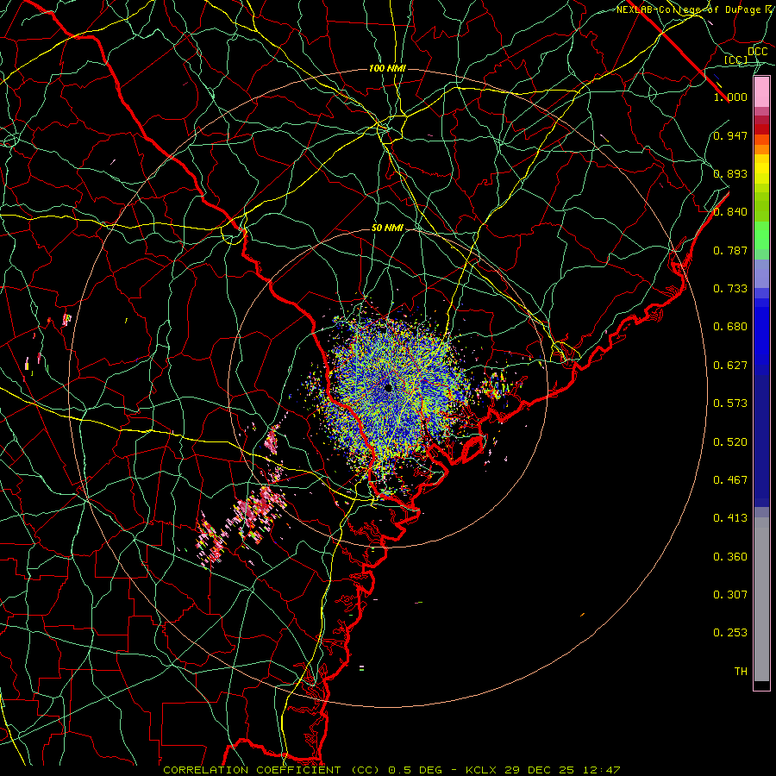The height and width of the screenshot is (776, 776).
Task: Click the black radar site dot at center
Action: click(388, 387)
